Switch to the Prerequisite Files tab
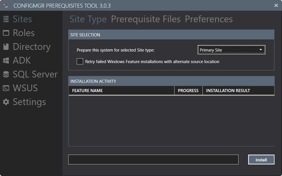Screen dimensions: 282x176 click(x=146, y=19)
